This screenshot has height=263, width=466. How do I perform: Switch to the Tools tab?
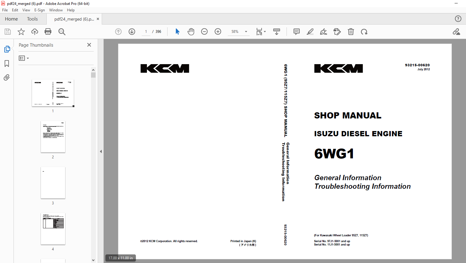click(x=32, y=19)
